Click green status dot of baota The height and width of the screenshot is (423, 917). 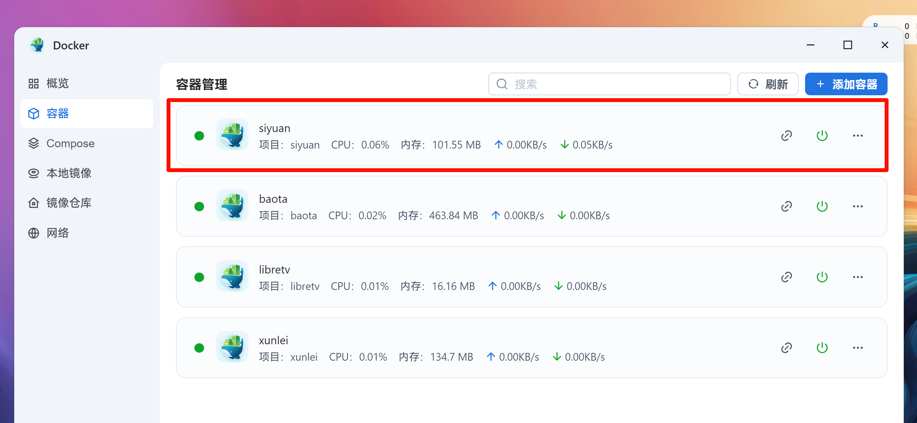click(x=199, y=206)
